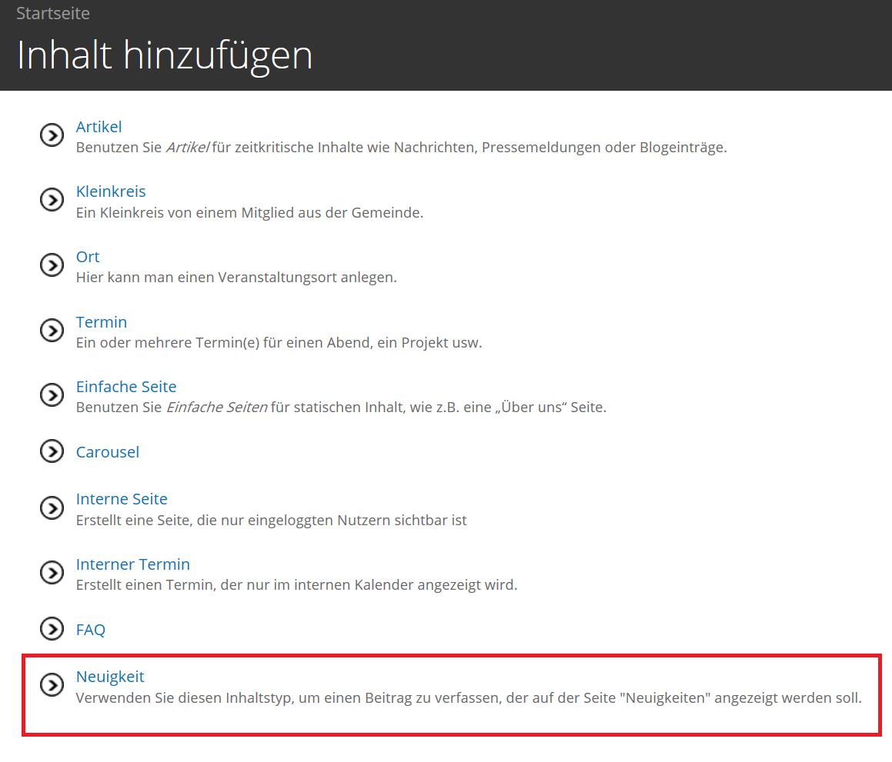
Task: Select the Carousel link
Action: [x=108, y=452]
